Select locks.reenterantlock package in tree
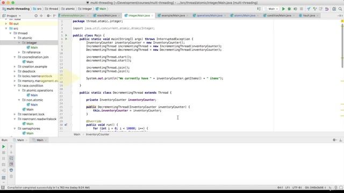The width and height of the screenshot is (344, 193). (x=37, y=76)
